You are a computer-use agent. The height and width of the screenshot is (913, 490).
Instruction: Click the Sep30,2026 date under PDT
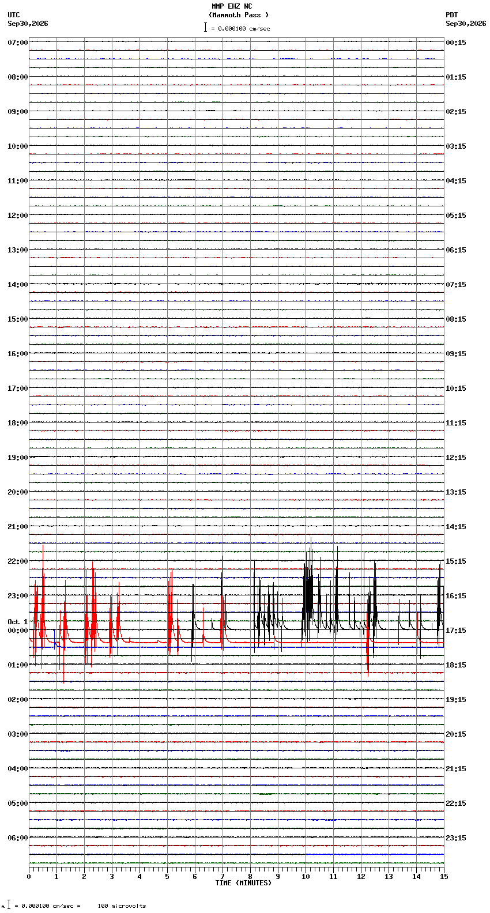click(x=466, y=24)
